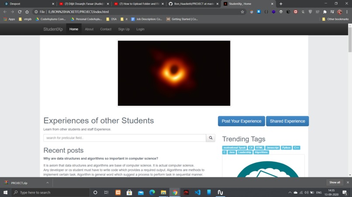Open Cortana circle icon in taskbar

pos(95,192)
